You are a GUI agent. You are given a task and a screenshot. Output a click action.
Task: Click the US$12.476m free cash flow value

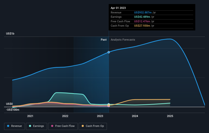(142, 21)
